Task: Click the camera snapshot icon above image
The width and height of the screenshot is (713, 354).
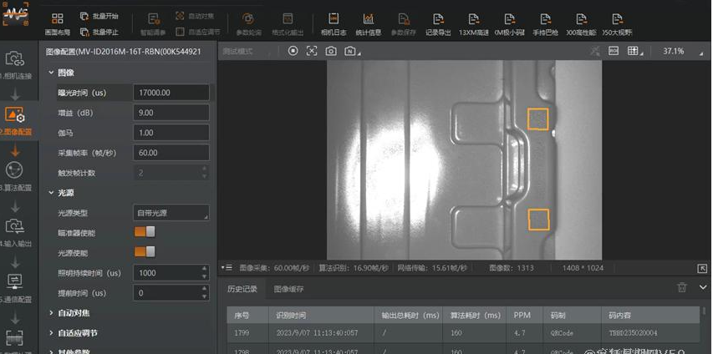Action: [331, 51]
